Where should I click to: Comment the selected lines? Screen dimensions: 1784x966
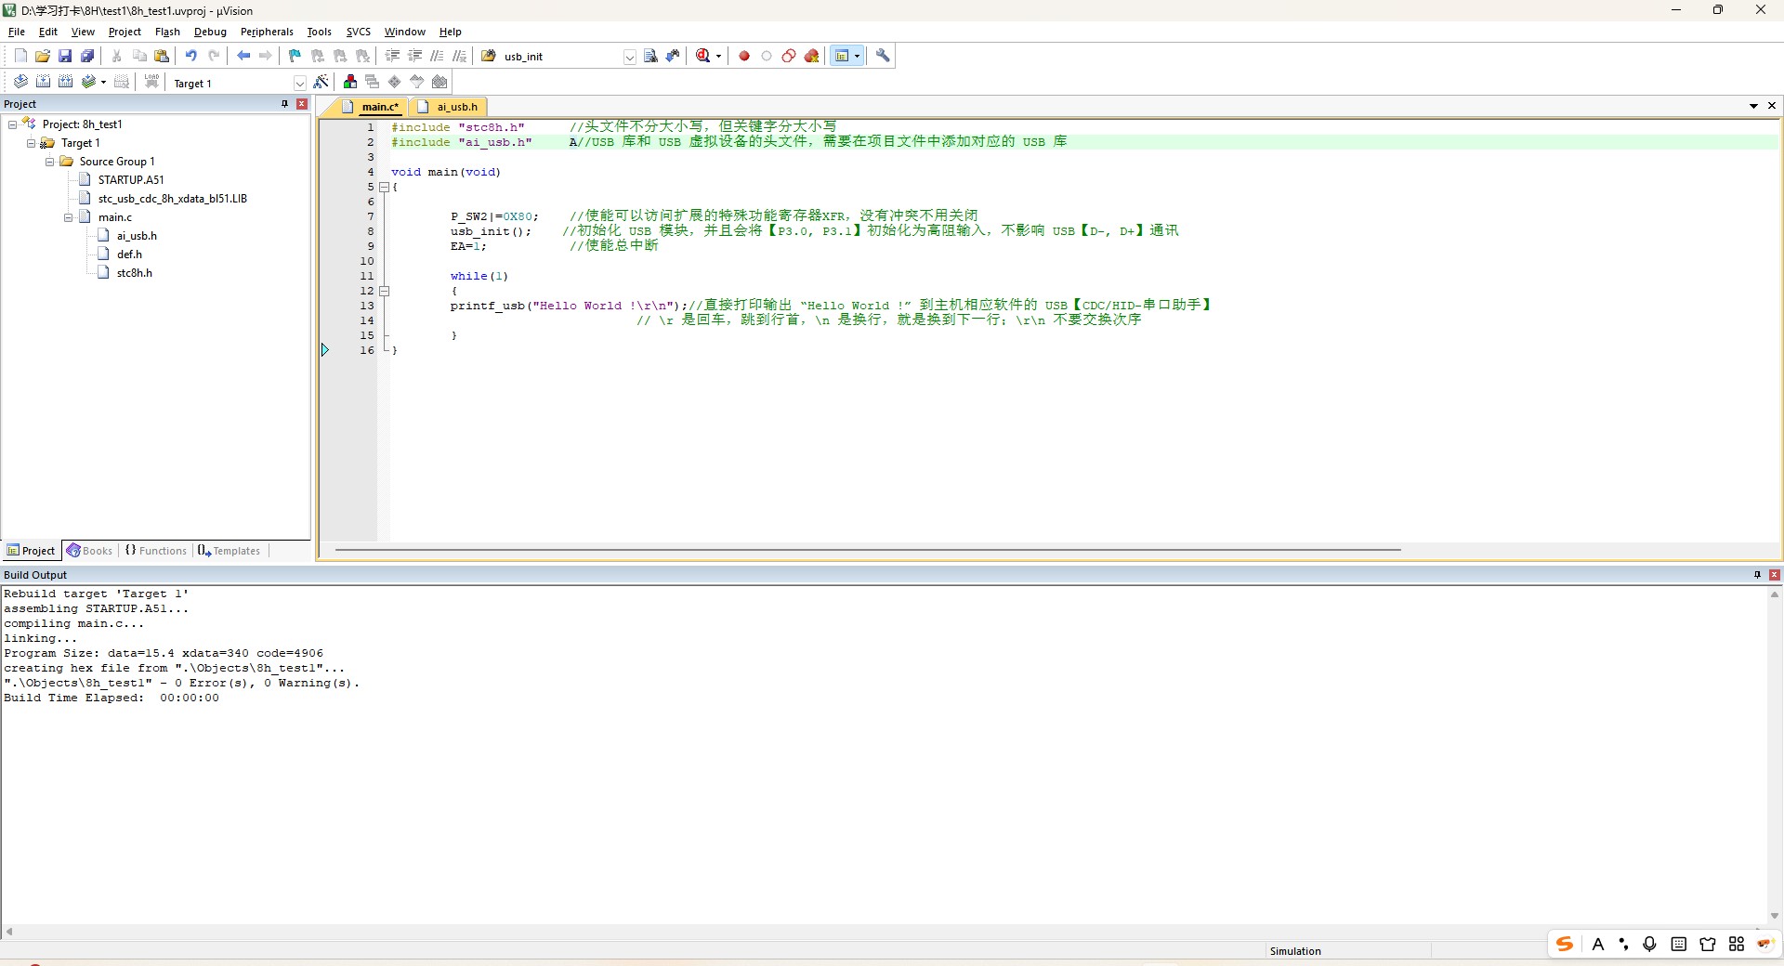[438, 56]
